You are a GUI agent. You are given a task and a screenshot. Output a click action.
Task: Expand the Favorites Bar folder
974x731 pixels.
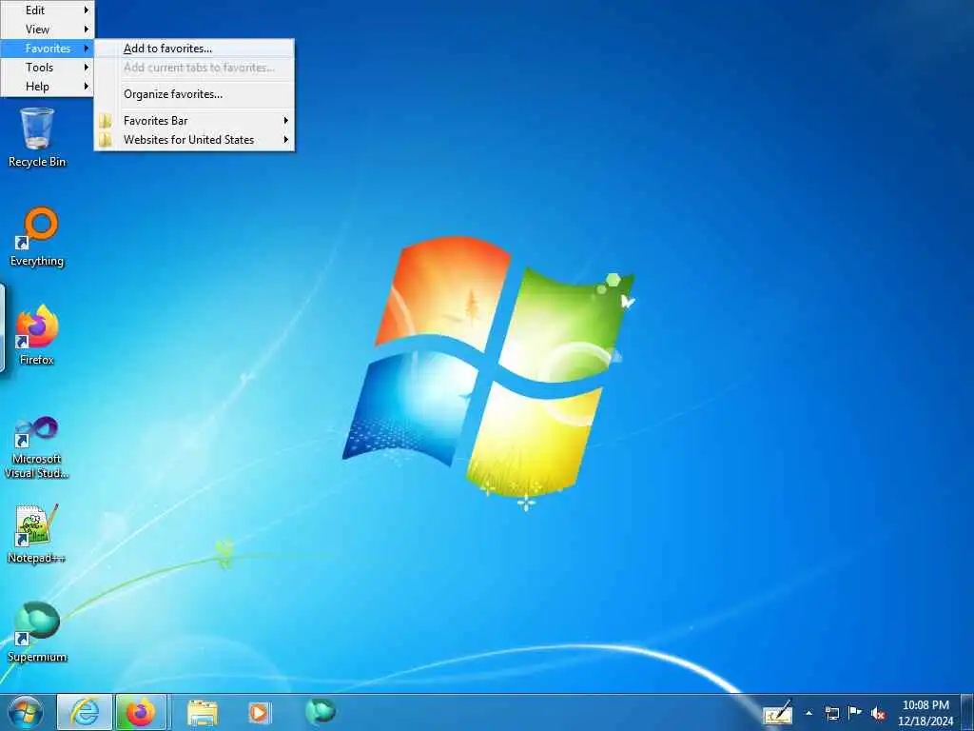194,121
